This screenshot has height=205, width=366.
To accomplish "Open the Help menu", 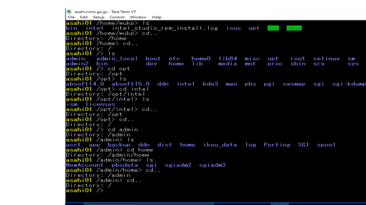I will pyautogui.click(x=157, y=17).
